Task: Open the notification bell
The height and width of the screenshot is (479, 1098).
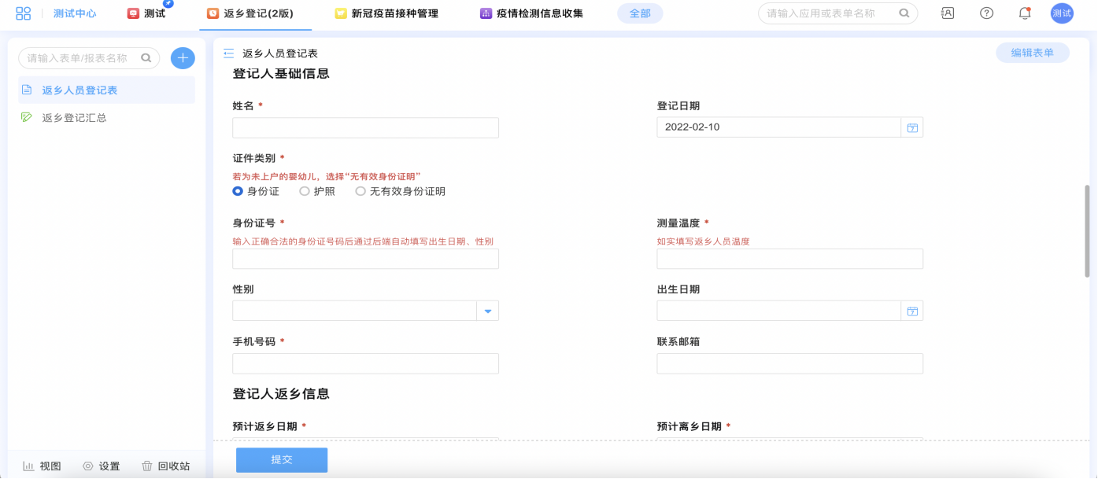Action: [x=1024, y=13]
